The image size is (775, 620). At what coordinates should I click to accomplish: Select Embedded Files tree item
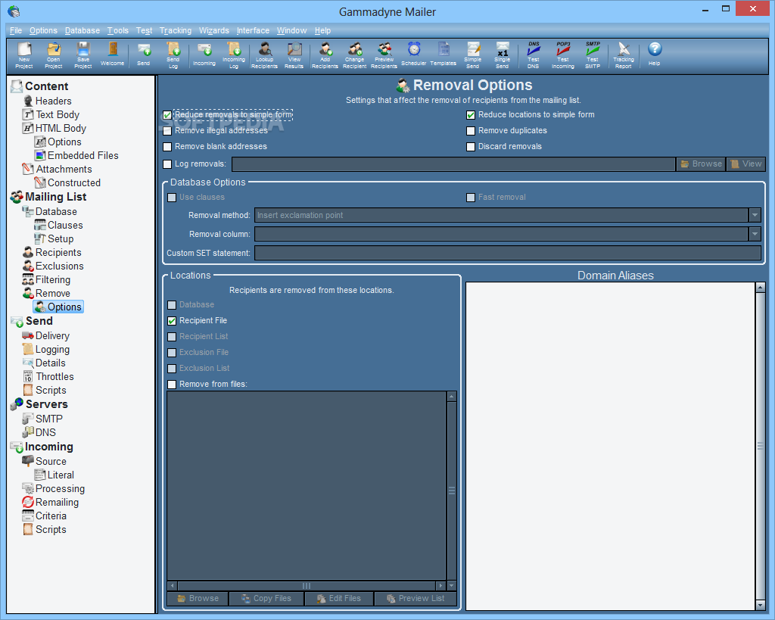[x=83, y=155]
